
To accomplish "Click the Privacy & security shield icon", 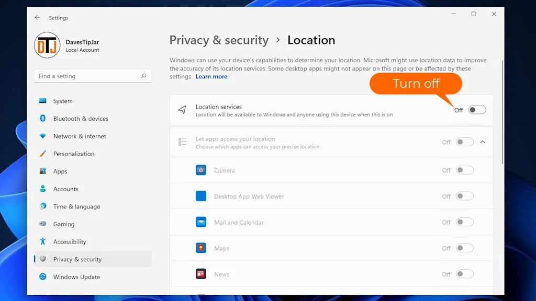I will click(x=43, y=259).
